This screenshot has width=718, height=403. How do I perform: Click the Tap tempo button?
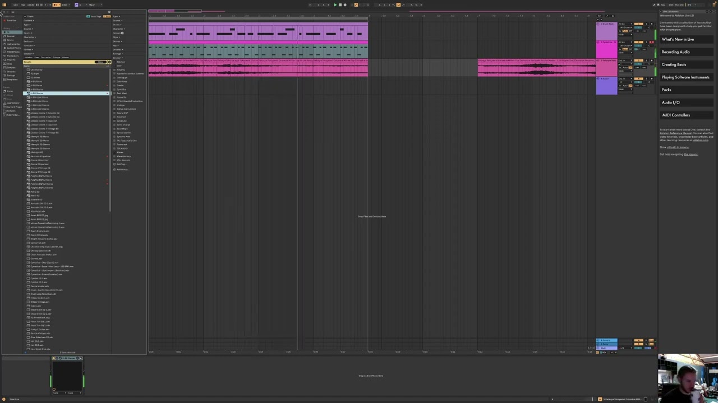(x=23, y=5)
